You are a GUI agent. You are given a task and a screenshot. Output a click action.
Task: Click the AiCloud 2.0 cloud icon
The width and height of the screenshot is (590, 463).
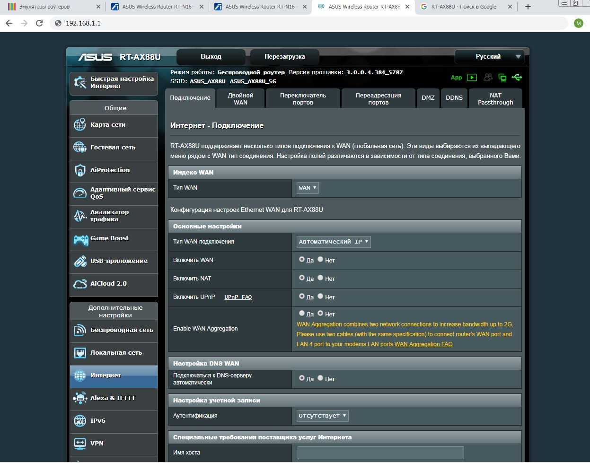click(x=79, y=284)
